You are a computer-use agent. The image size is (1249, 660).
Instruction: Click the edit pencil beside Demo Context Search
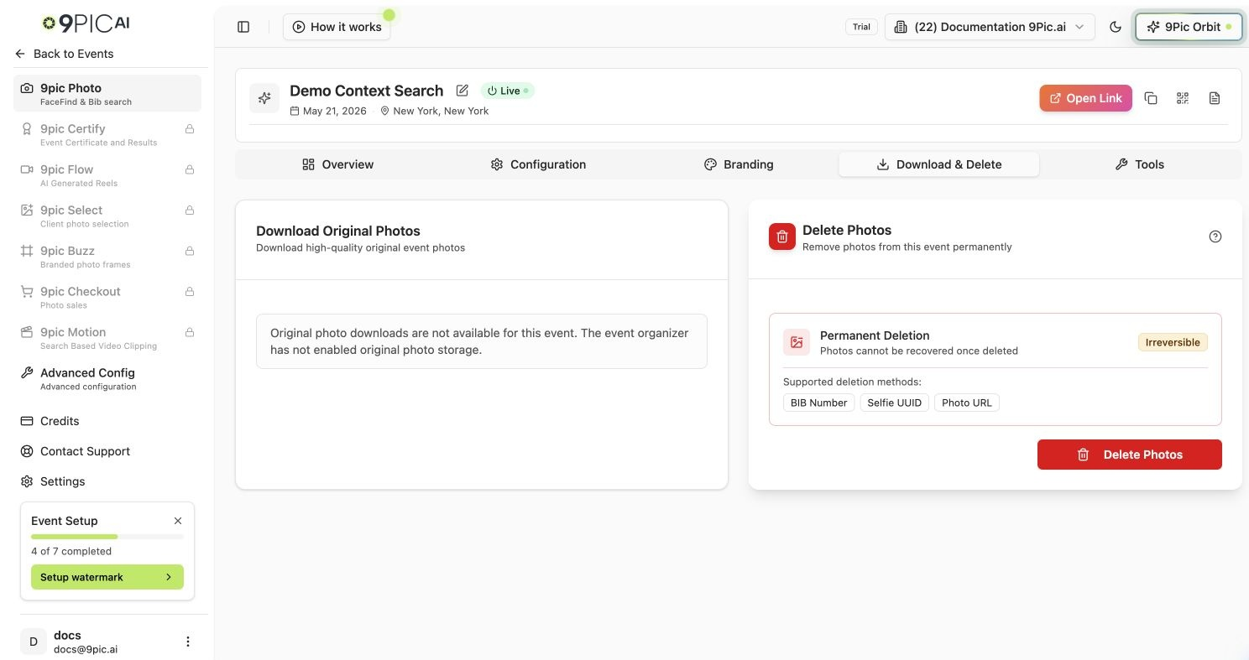(x=462, y=91)
